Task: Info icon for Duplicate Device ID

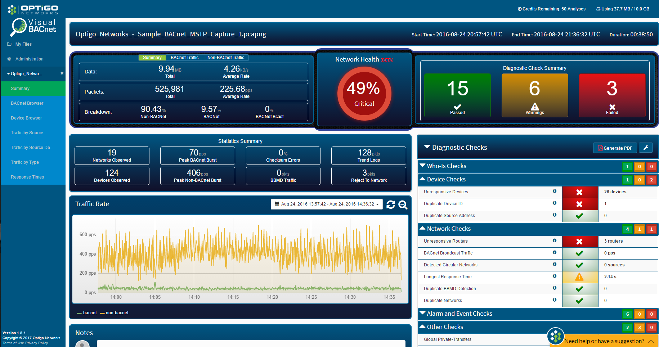Action: tap(555, 203)
